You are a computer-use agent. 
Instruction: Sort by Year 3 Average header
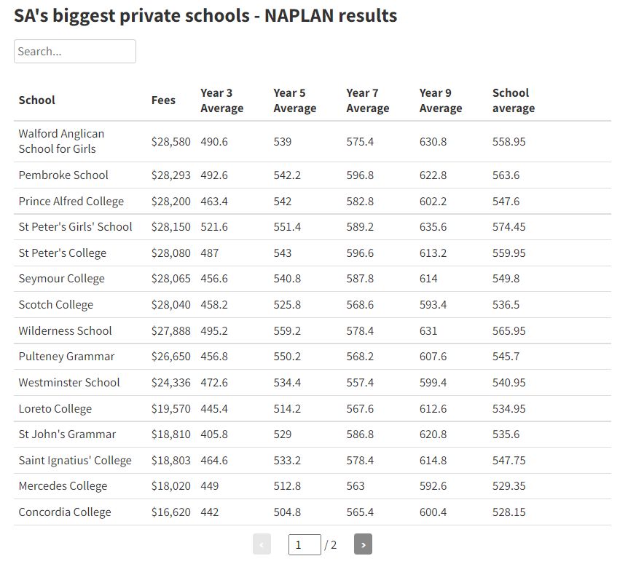[221, 100]
